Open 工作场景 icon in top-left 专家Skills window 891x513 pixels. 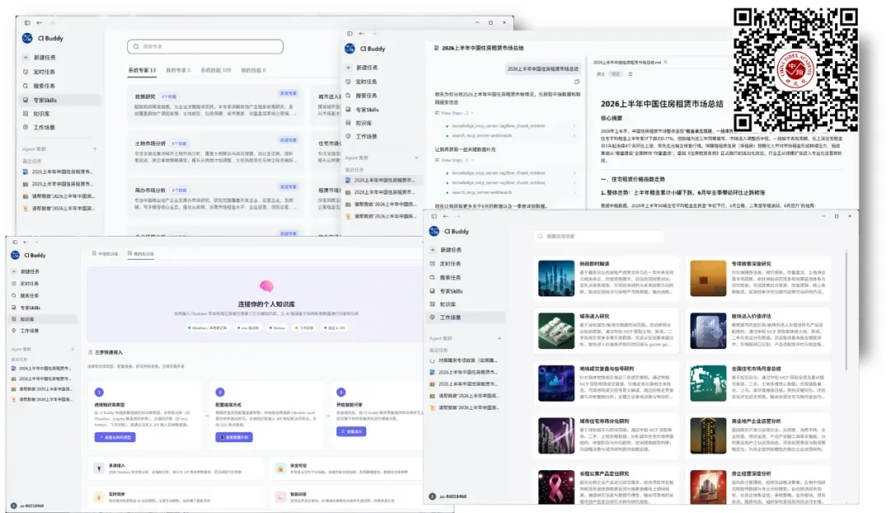pos(26,127)
